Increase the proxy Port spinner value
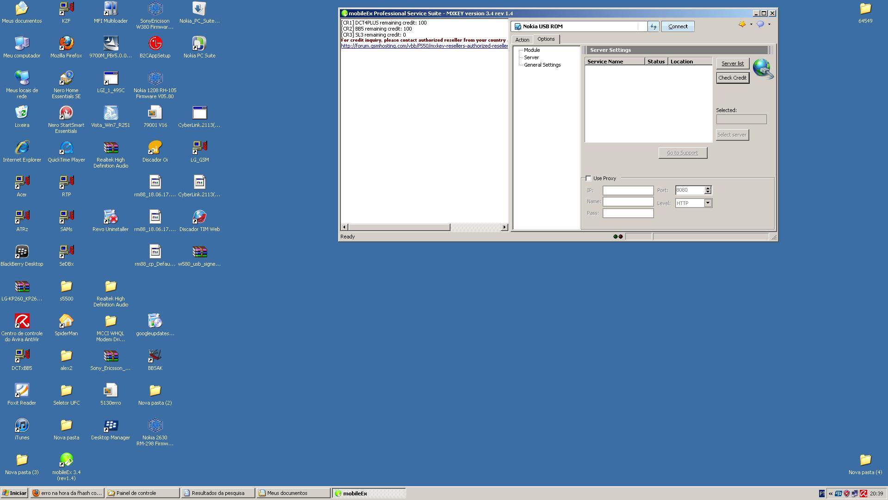 (x=708, y=188)
